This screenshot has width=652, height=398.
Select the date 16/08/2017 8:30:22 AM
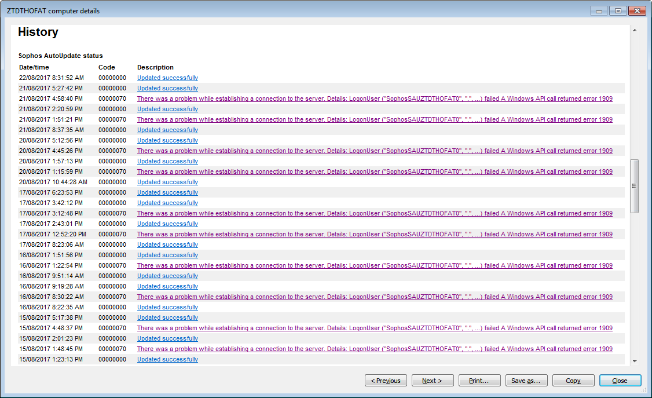(x=52, y=297)
